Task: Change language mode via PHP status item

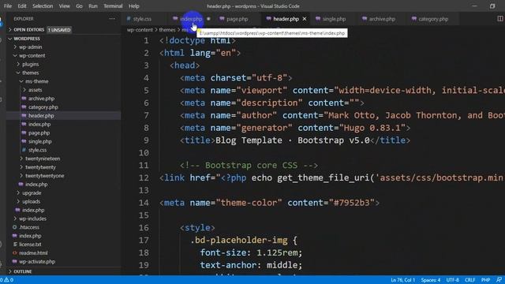Action: 485,280
